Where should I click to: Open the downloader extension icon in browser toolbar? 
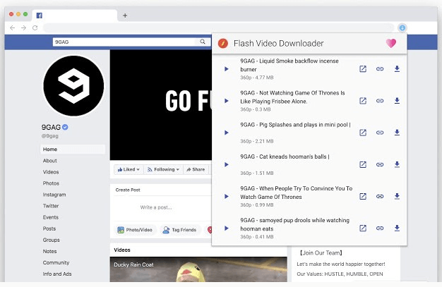[x=402, y=28]
